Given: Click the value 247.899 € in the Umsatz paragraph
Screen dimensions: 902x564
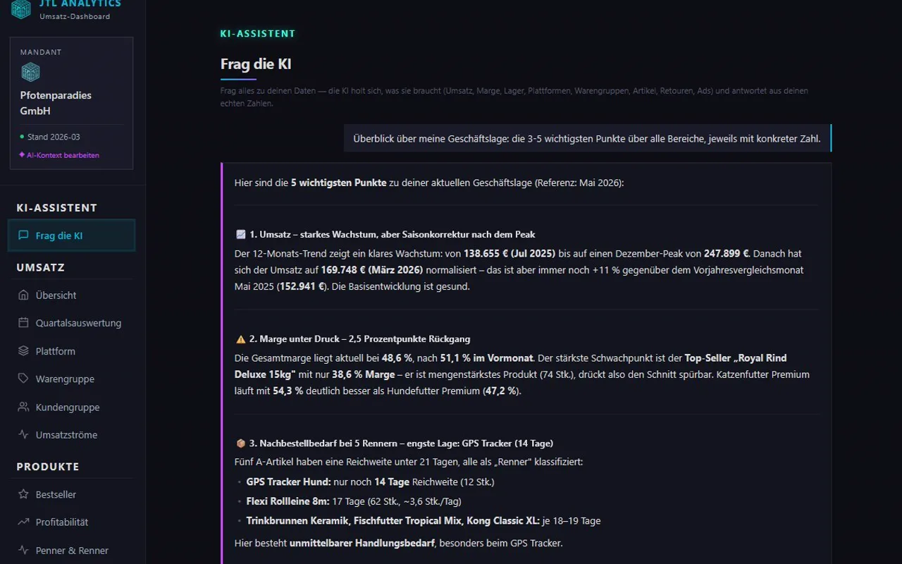Looking at the screenshot, I should tap(726, 253).
